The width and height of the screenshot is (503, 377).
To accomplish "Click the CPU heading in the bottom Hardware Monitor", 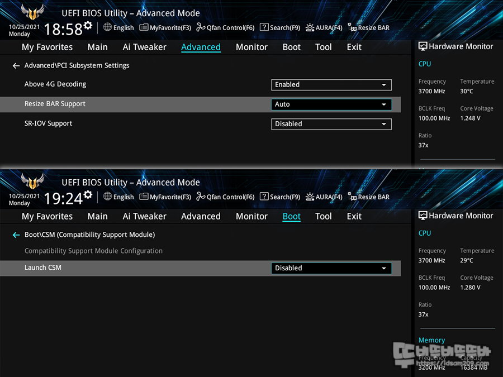I will [x=424, y=233].
